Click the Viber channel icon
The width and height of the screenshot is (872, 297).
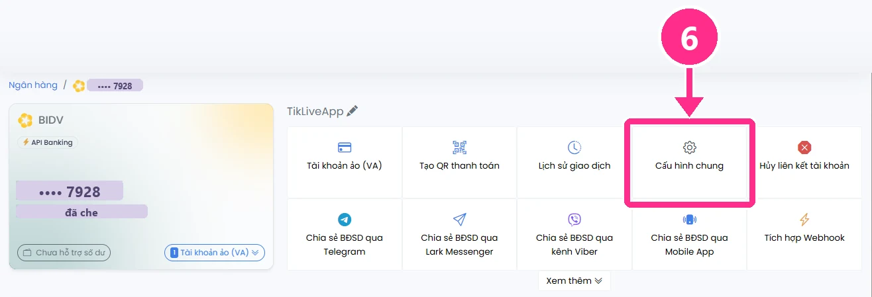574,220
